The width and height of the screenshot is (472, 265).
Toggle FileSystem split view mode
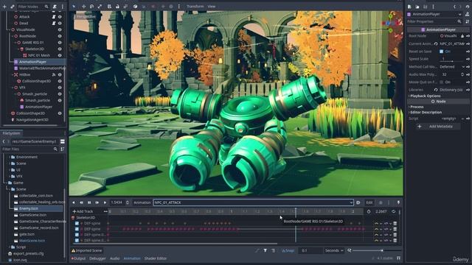(62, 141)
